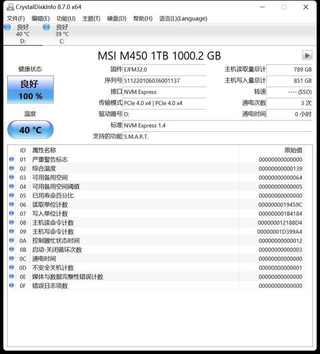Image resolution: width=320 pixels, height=354 pixels.
Task: Click status dot of attribute 07 写入单位计数
Action: point(11,213)
